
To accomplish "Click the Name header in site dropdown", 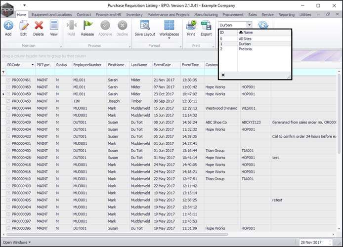I will tap(264, 32).
